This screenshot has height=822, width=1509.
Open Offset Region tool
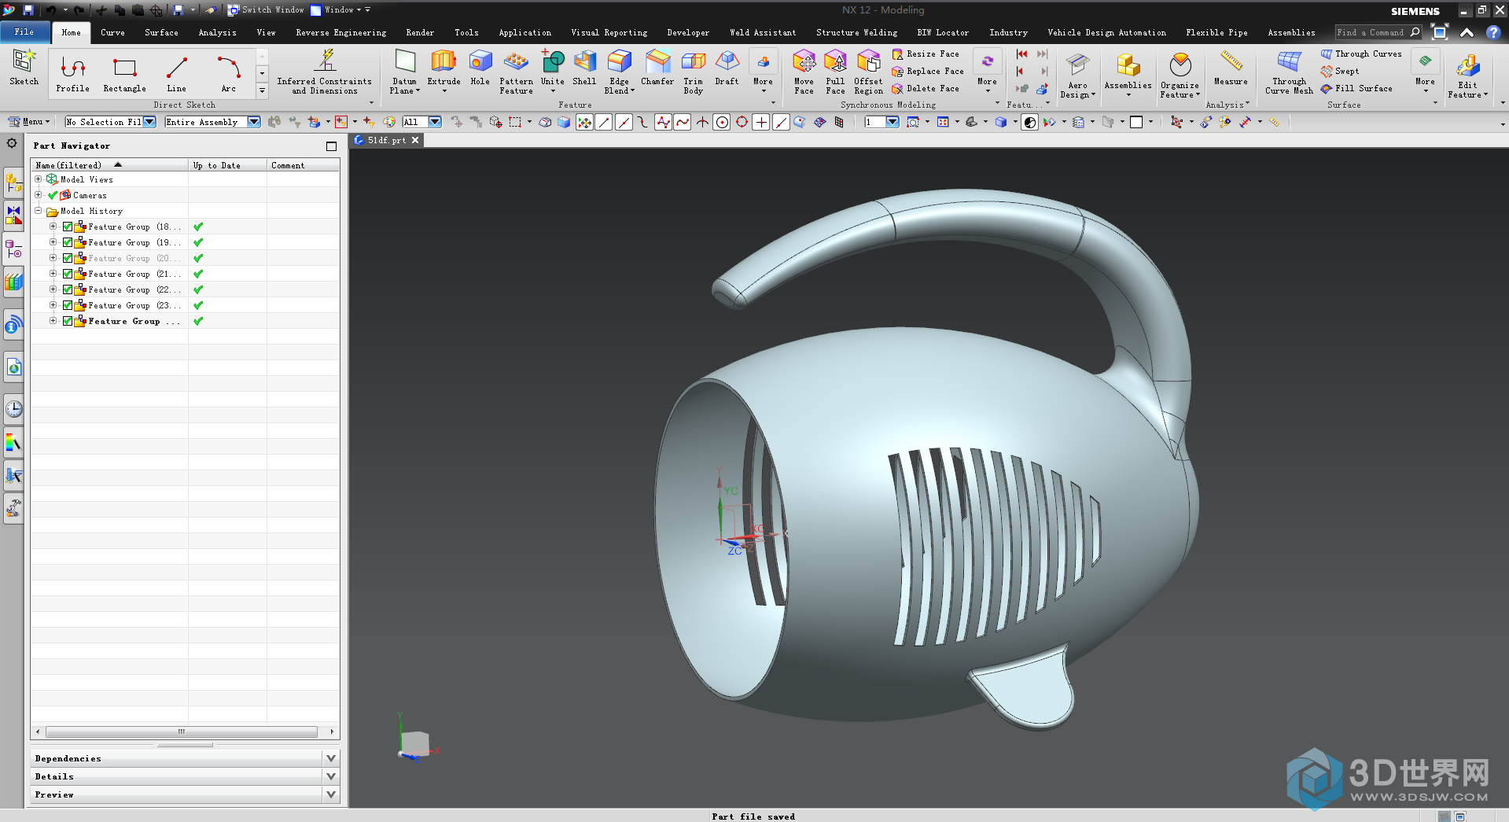[869, 72]
